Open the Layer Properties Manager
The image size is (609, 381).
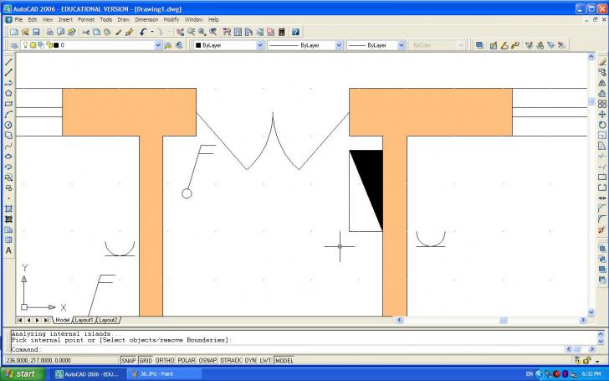[x=14, y=45]
